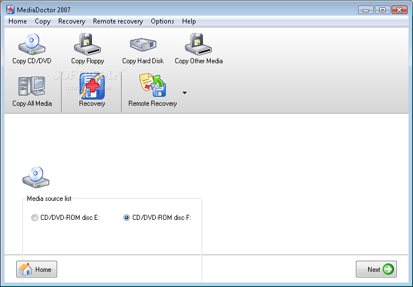Screen dimensions: 413x287
Task: Open the Options menu
Action: tap(163, 21)
